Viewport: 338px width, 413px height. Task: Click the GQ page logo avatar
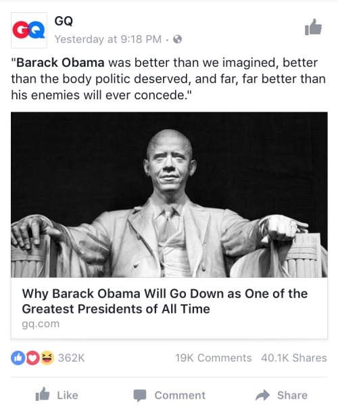coord(29,30)
